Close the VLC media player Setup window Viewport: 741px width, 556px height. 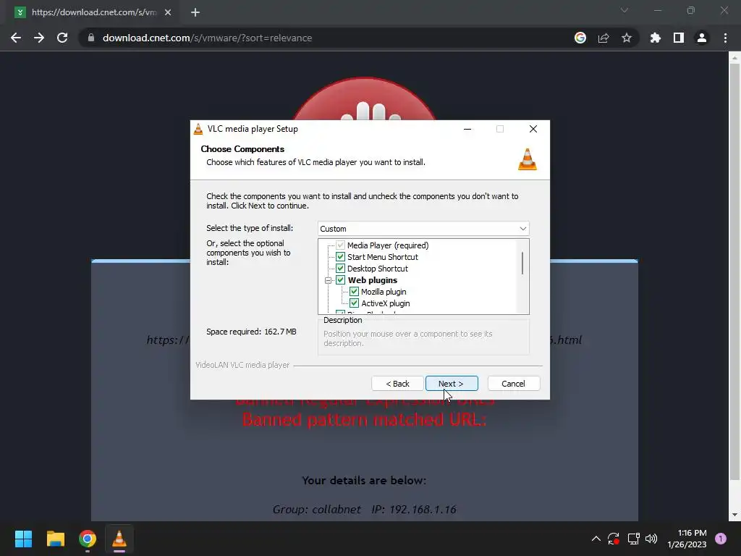(533, 129)
